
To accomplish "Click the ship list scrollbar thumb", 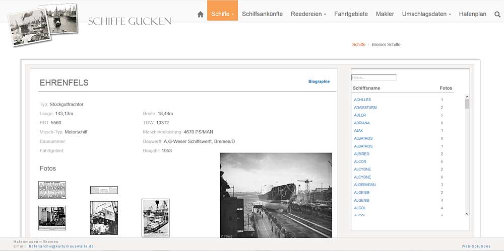I will [467, 104].
